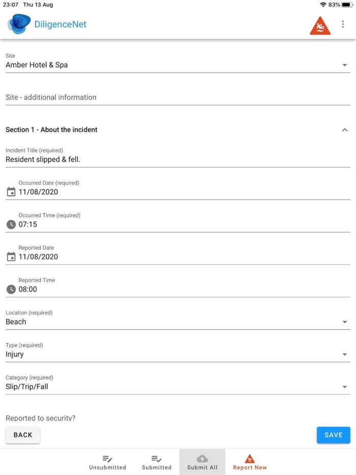Open the three-dot overflow menu

343,24
